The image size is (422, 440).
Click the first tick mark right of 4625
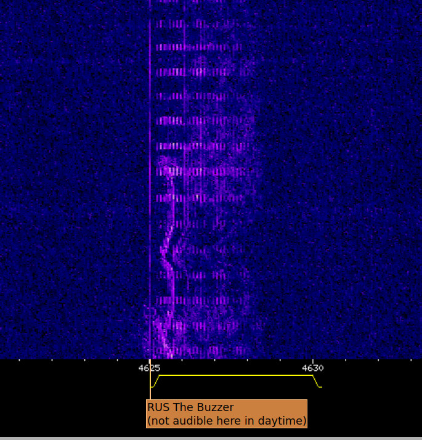[x=182, y=361]
